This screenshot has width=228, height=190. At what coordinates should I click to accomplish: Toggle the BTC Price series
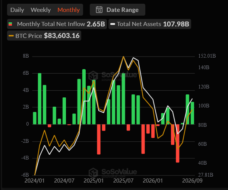click(44, 36)
